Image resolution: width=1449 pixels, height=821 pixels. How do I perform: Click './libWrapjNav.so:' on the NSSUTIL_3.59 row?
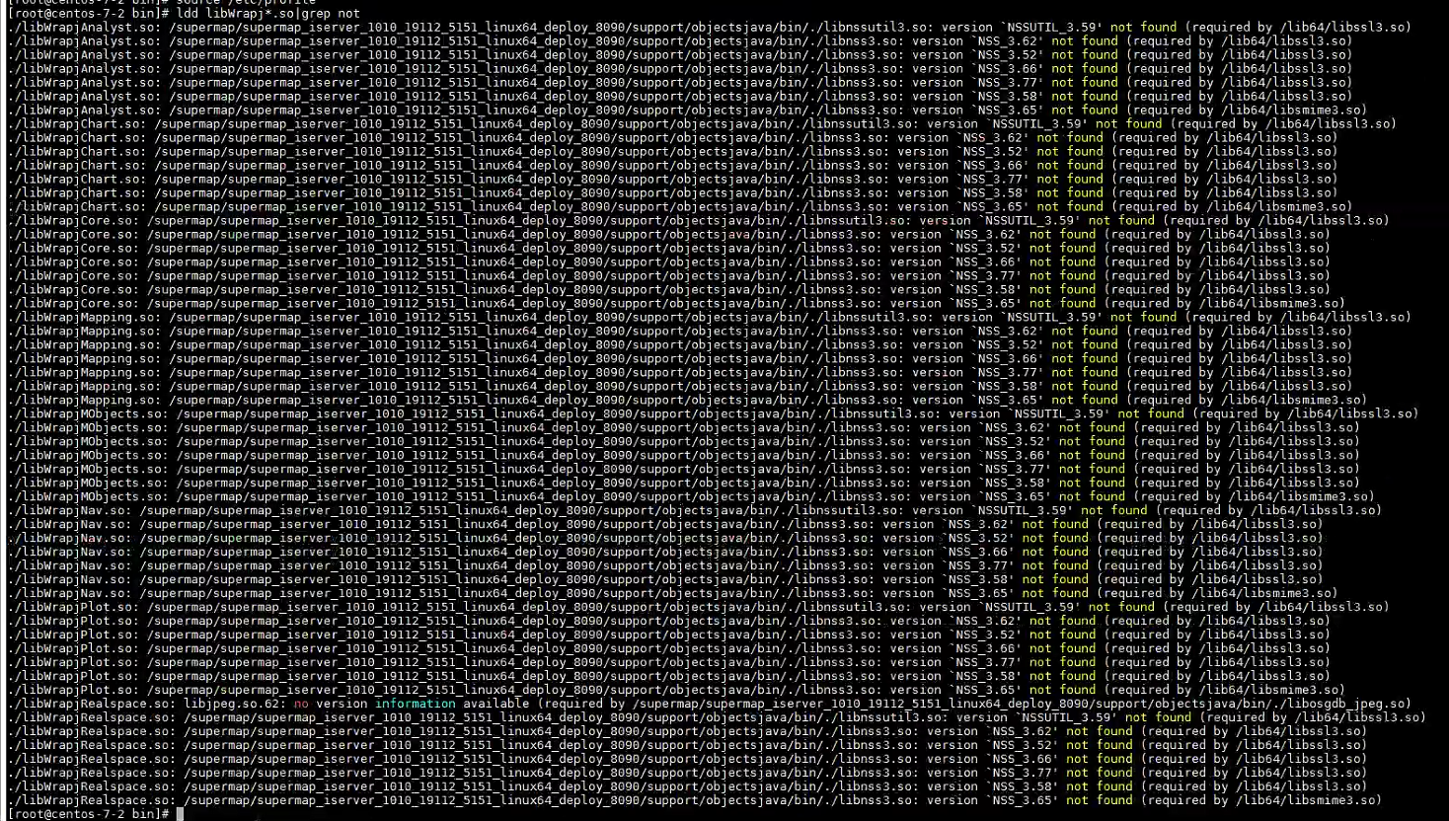[69, 511]
